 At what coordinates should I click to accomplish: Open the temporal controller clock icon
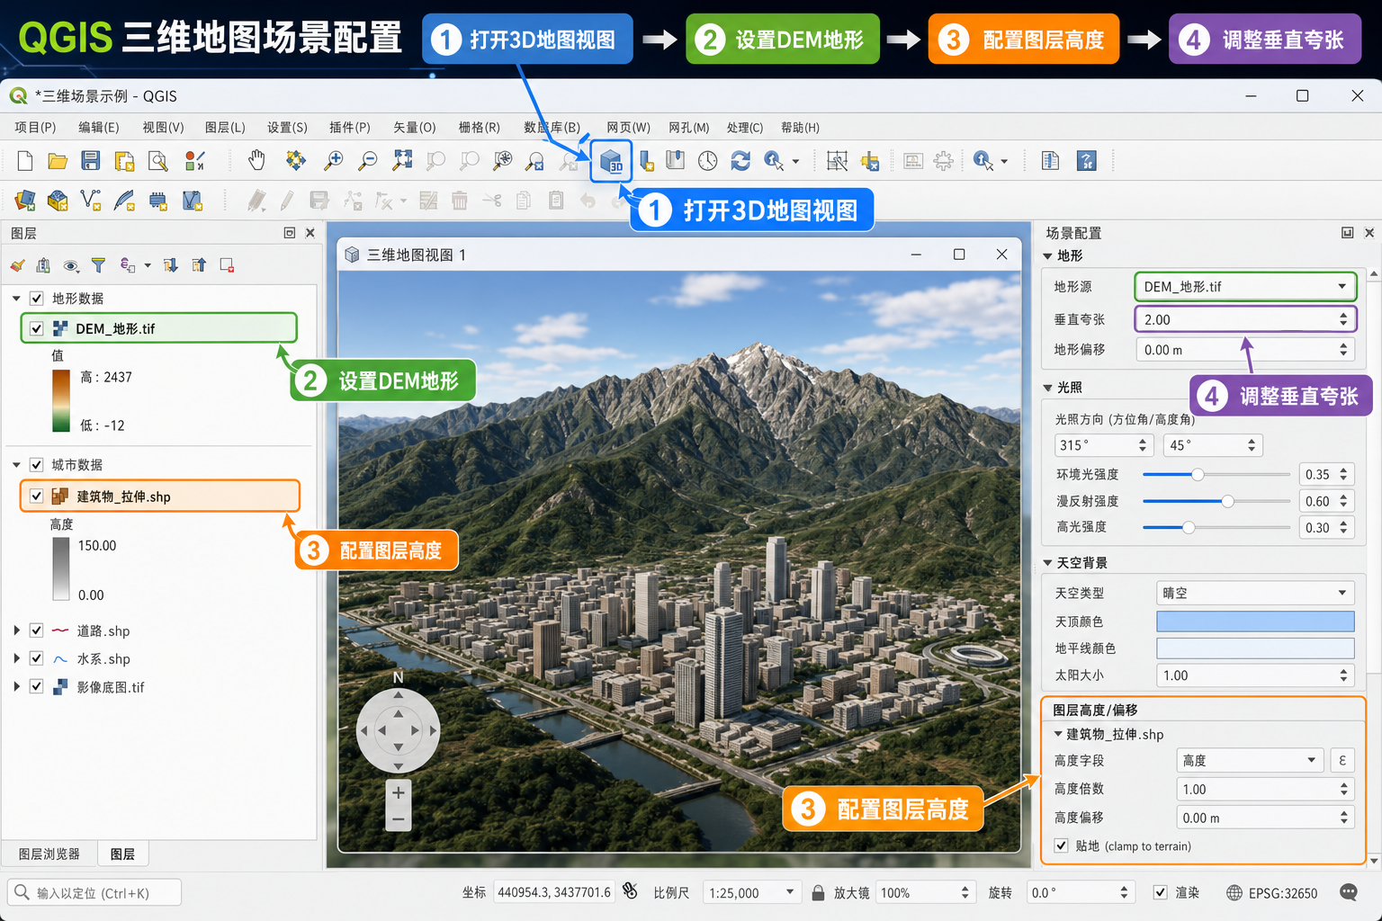click(x=708, y=161)
